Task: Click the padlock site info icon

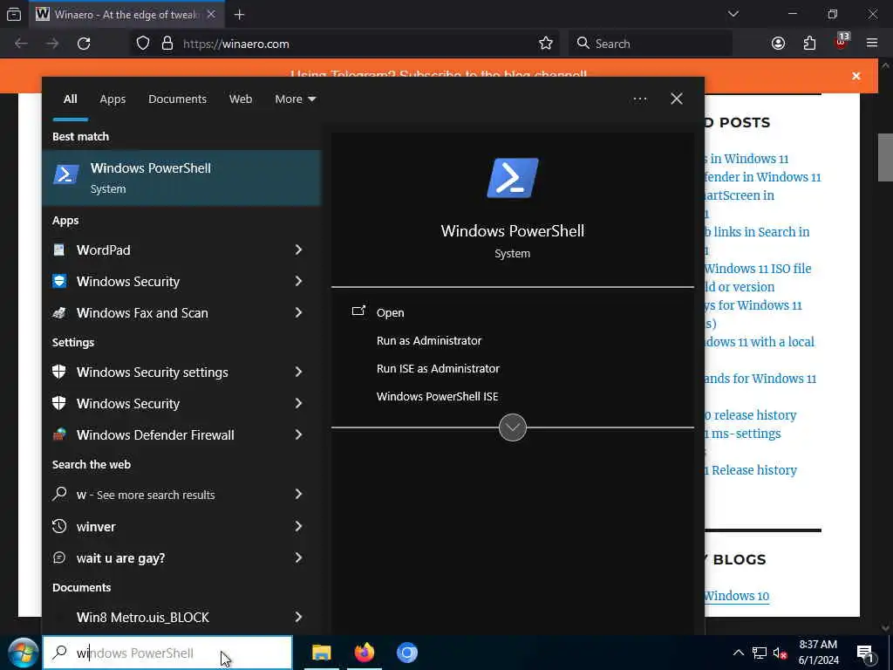Action: tap(167, 44)
